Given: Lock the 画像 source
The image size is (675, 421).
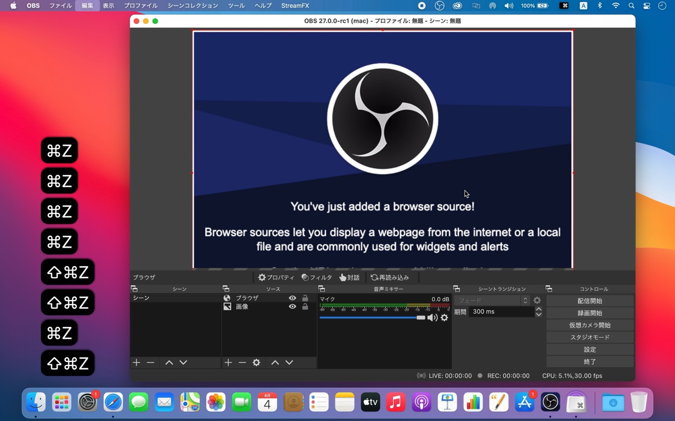Looking at the screenshot, I should (305, 307).
